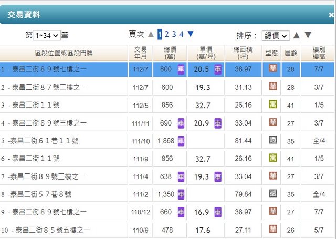This screenshot has width=336, height=239.
Task: Go to the previous page with gray up arrow
Action: pos(151,35)
